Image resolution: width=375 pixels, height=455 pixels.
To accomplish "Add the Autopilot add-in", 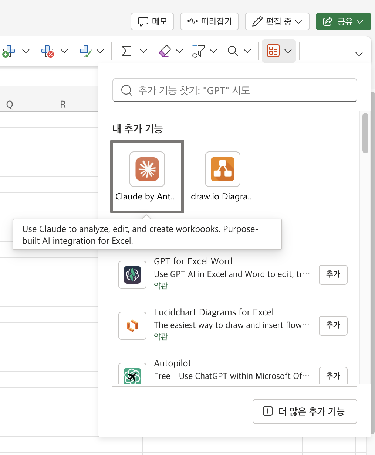I will point(333,376).
